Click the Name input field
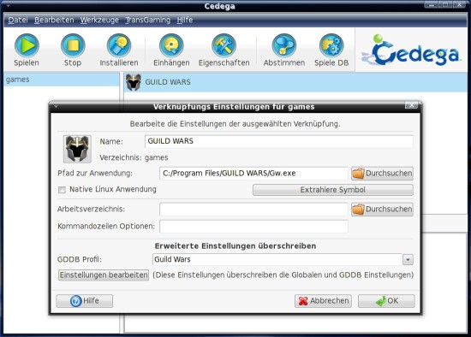This screenshot has width=471, height=337. (x=279, y=141)
